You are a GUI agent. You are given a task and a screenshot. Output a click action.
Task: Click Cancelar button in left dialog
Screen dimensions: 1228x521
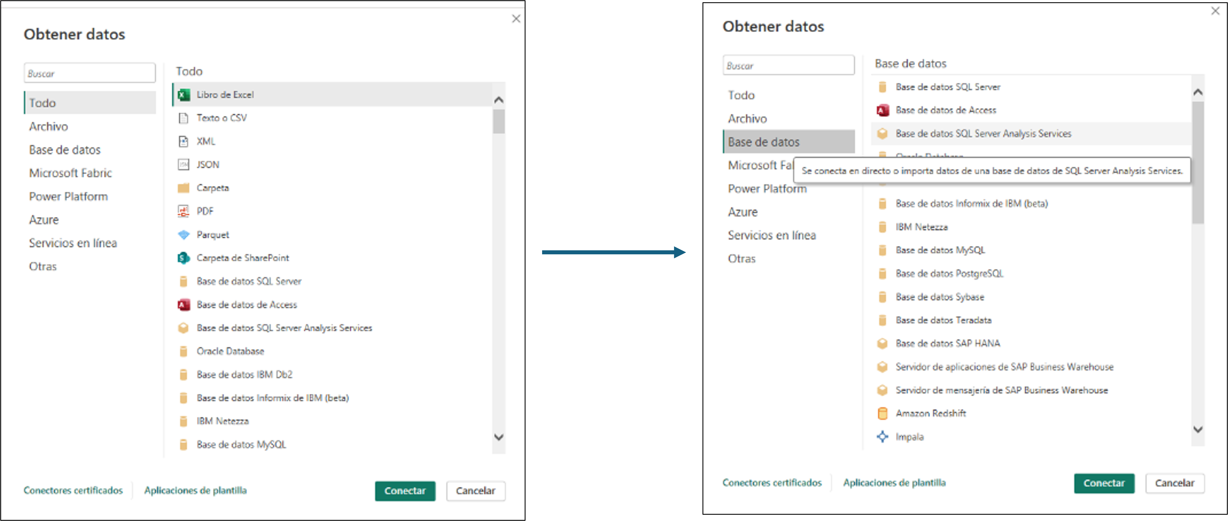(476, 491)
